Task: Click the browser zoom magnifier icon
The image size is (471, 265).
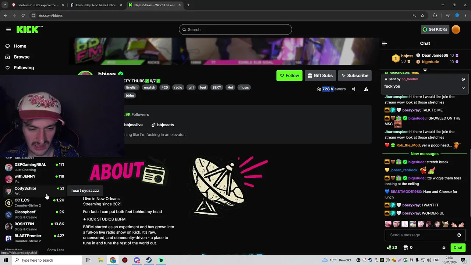Action: coord(414,15)
